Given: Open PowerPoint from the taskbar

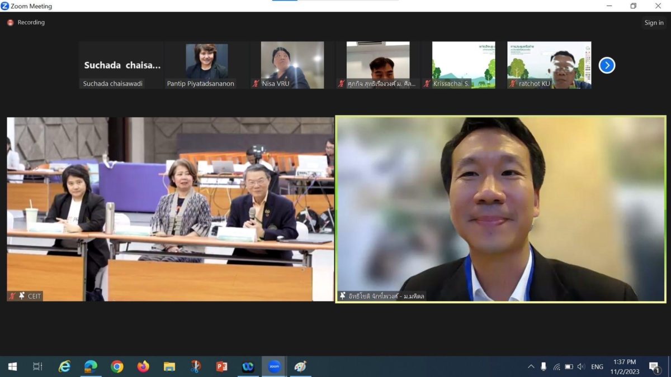Looking at the screenshot, I should click(x=221, y=366).
